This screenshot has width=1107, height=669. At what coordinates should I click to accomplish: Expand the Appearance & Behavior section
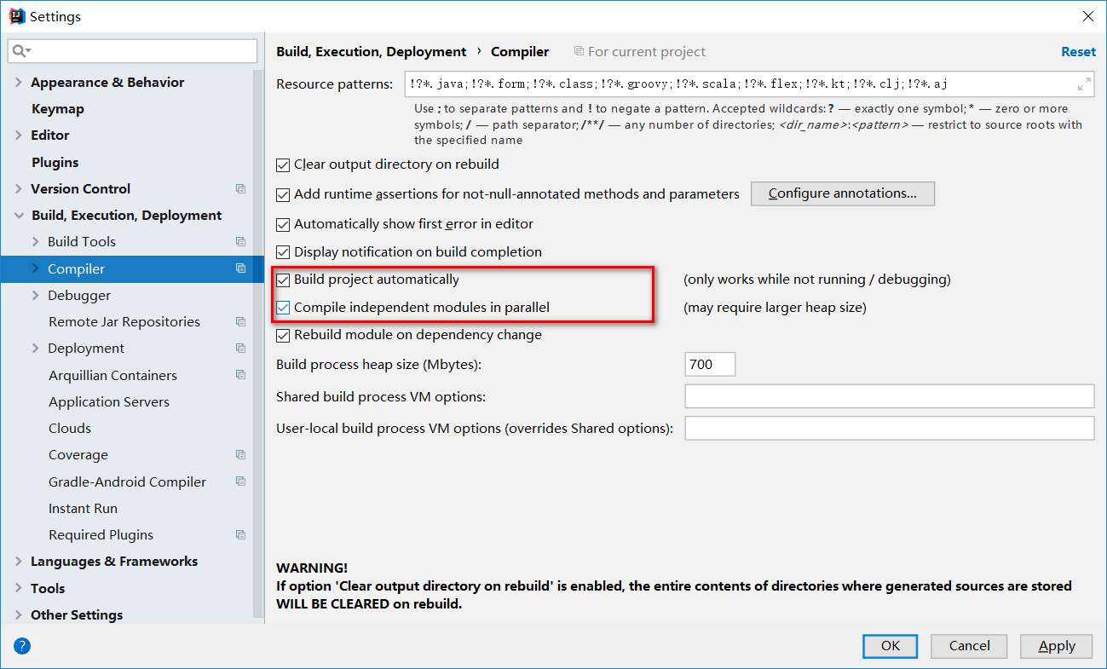tap(19, 83)
